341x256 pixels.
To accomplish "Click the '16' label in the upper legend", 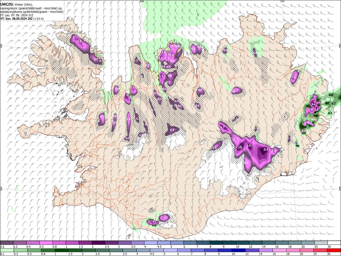I will click(x=277, y=247).
